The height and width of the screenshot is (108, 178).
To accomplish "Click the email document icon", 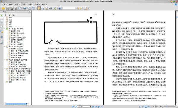I will (x=20, y=8).
